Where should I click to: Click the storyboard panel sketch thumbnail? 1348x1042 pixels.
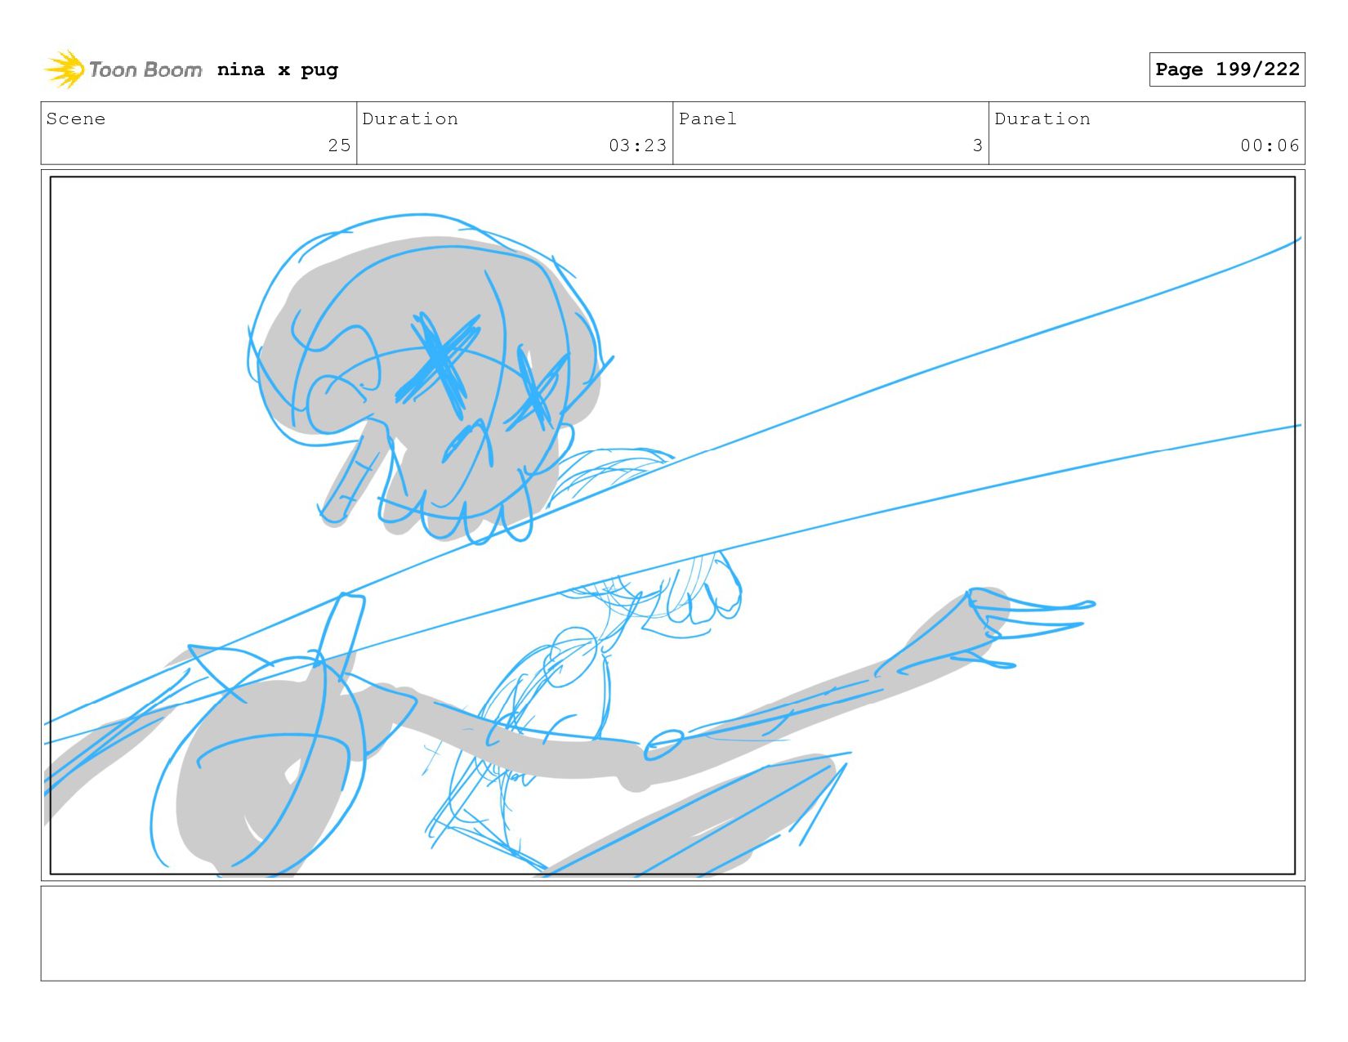(x=672, y=525)
